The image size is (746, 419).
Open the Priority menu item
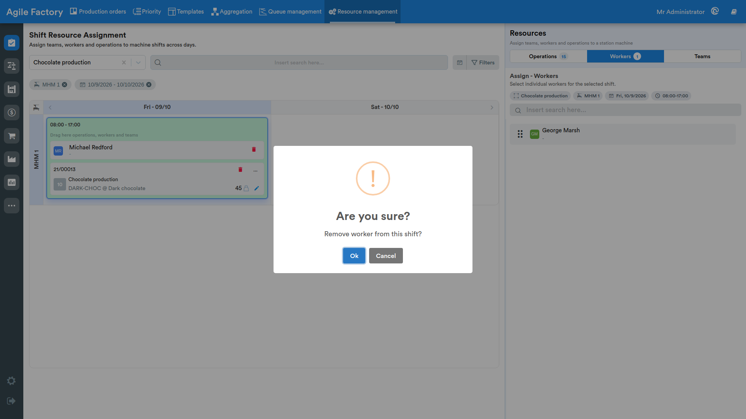tap(147, 12)
